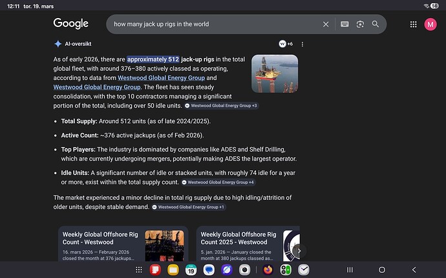Open the jack-up rig thumbnail image

tap(275, 74)
